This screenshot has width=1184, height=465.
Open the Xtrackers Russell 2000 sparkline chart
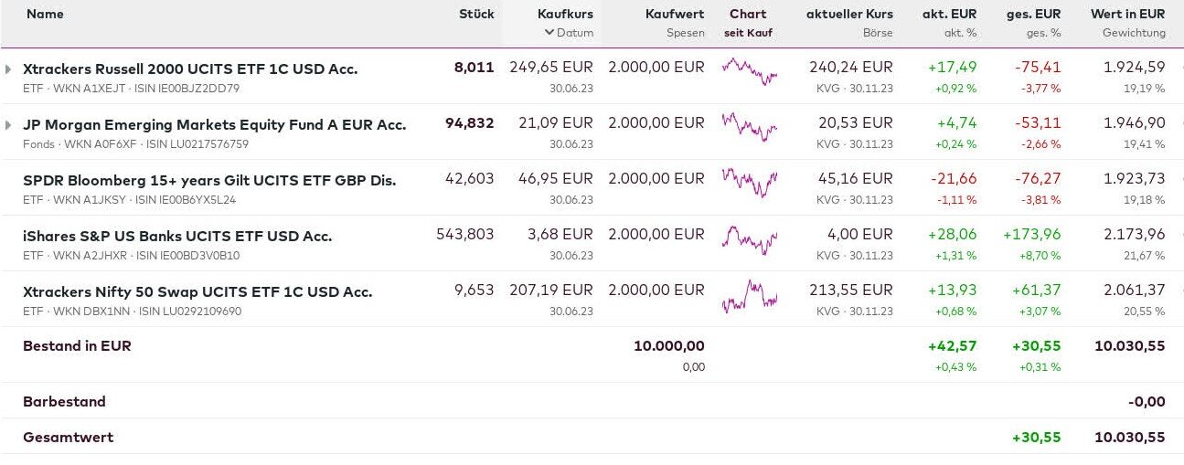pyautogui.click(x=749, y=71)
